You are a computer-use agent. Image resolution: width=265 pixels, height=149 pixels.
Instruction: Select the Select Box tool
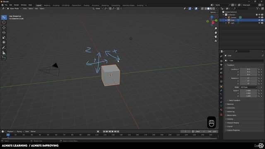(4, 17)
